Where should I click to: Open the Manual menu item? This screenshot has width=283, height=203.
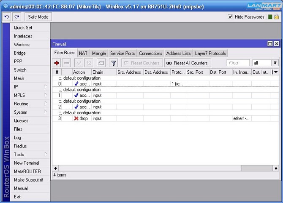point(30,188)
